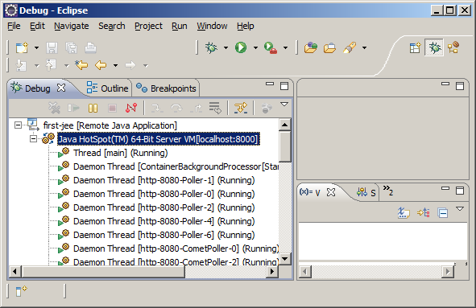Image resolution: width=476 pixels, height=308 pixels.
Task: Open External Tools dropdown arrow
Action: pyautogui.click(x=285, y=47)
